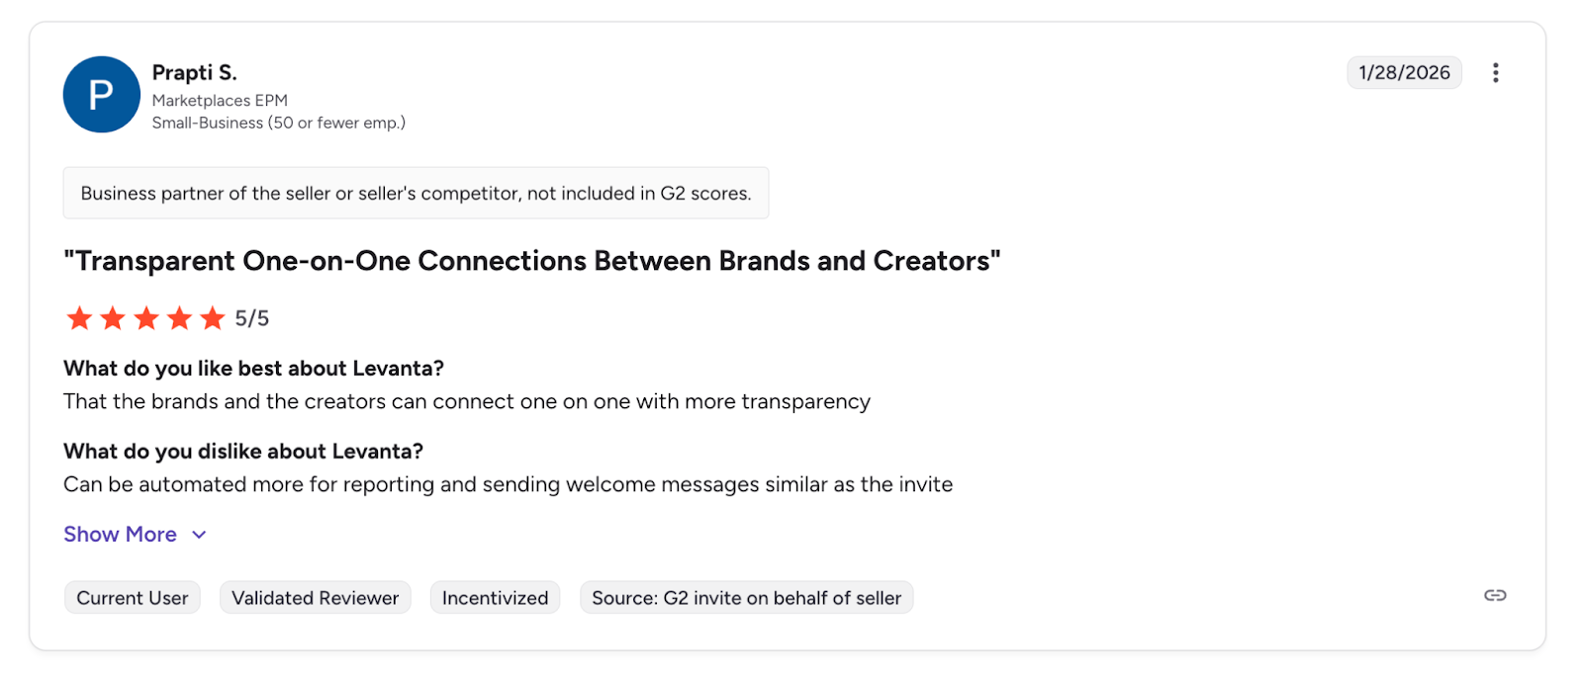The width and height of the screenshot is (1583, 676).
Task: Click the review title about Transparent Connections
Action: 531,261
